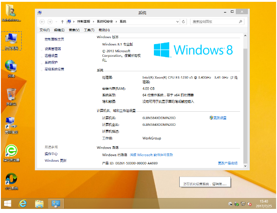Click the Intel Xeon E3-1230 v5 processor text
This screenshot has height=213, width=277.
click(x=190, y=79)
